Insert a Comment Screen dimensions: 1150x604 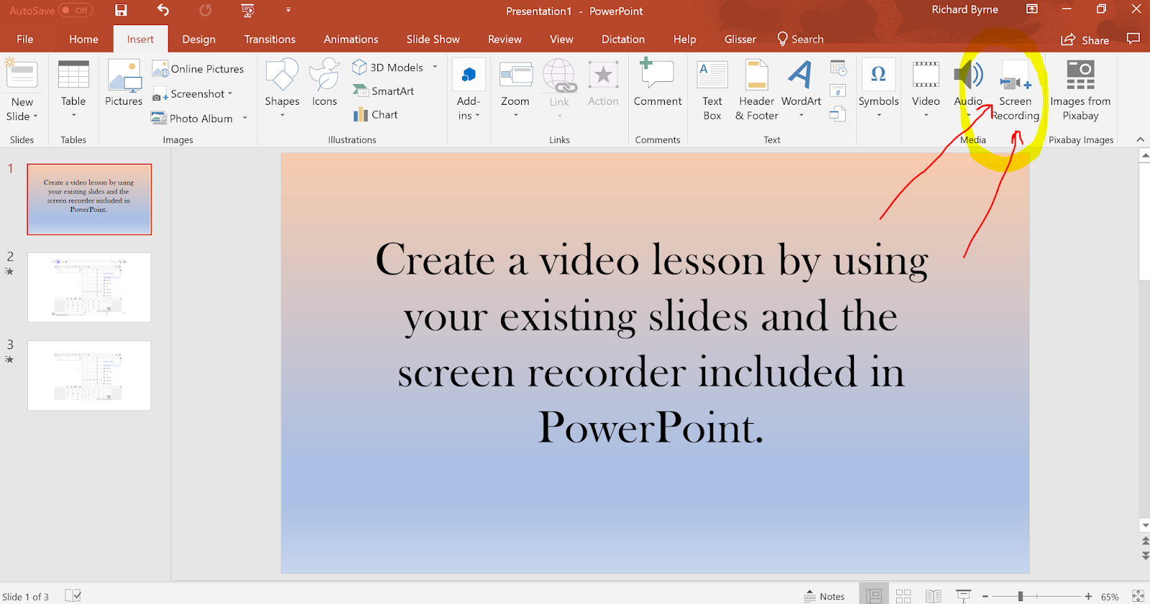(x=657, y=83)
